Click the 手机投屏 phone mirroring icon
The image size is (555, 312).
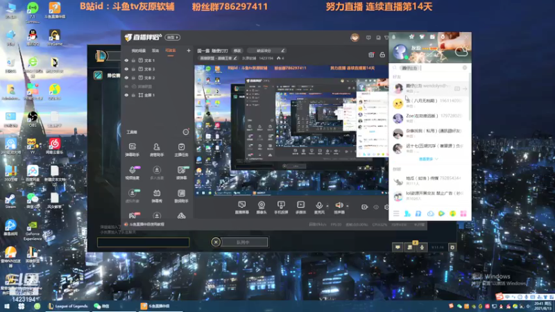point(281,207)
